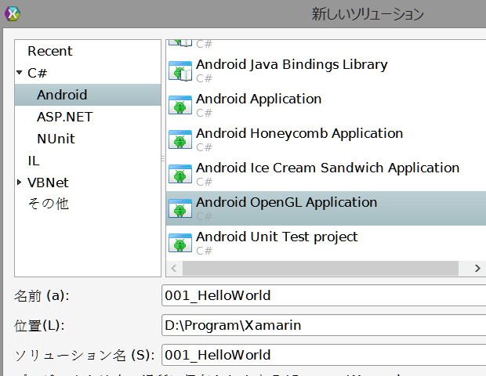Viewport: 486px width, 376px height.
Task: Click the Android Application template icon
Action: click(x=180, y=105)
